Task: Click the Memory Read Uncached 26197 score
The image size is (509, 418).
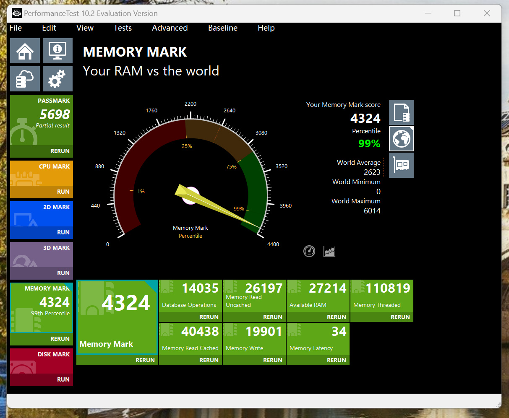Action: (264, 288)
